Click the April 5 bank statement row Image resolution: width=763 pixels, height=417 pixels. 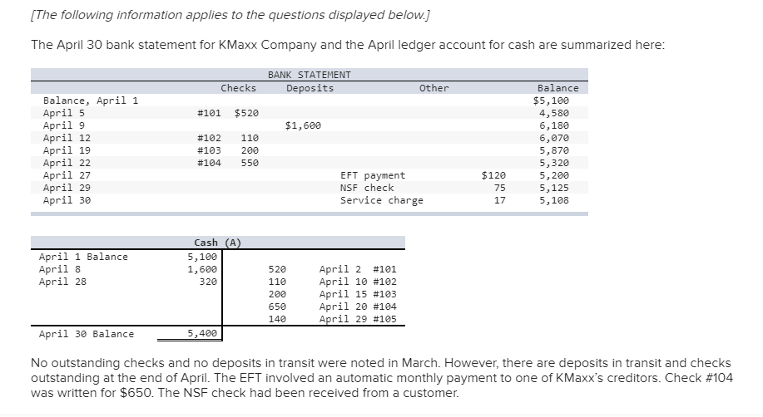310,113
